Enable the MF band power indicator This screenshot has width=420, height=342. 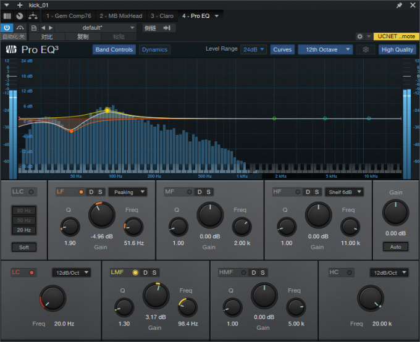pyautogui.click(x=189, y=192)
